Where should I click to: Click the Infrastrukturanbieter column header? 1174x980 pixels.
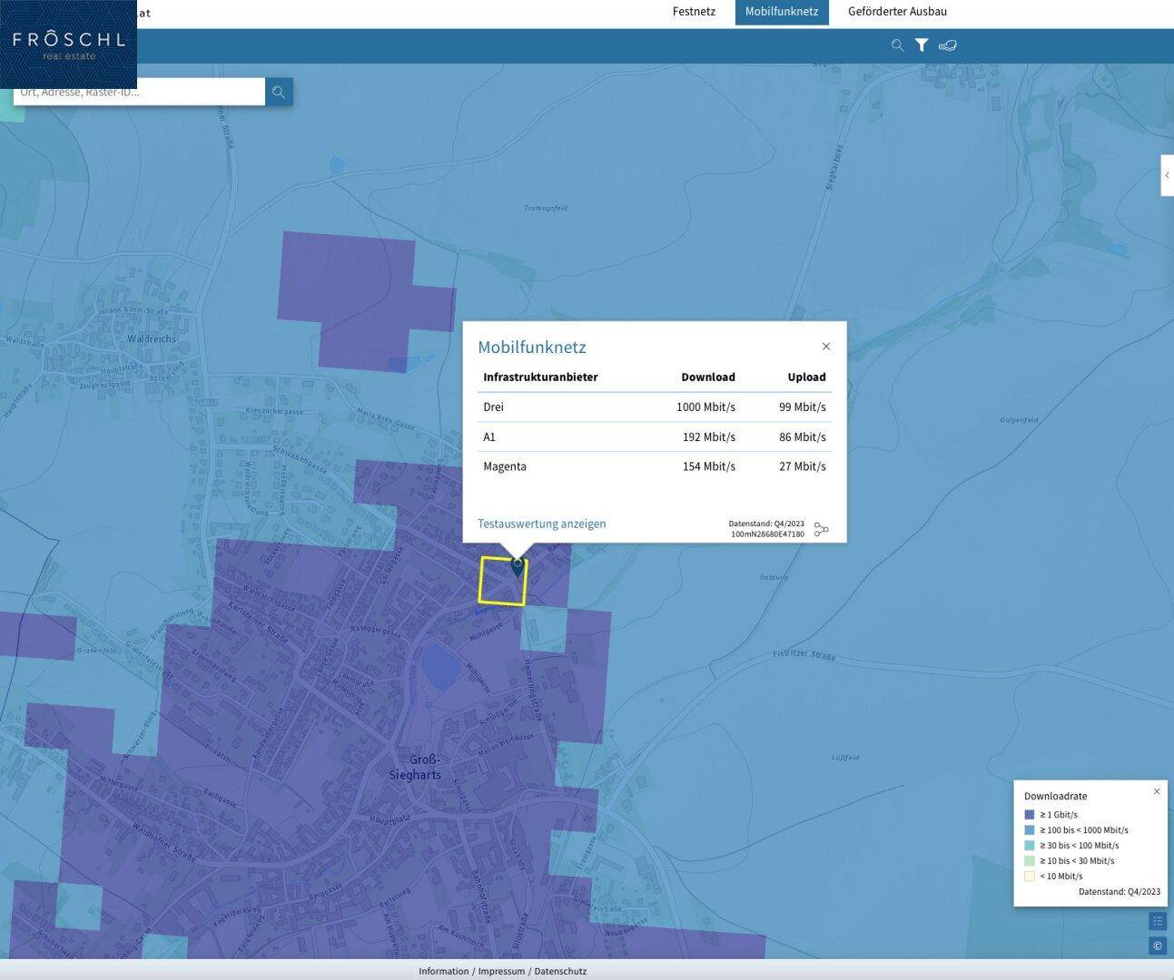[x=540, y=377]
